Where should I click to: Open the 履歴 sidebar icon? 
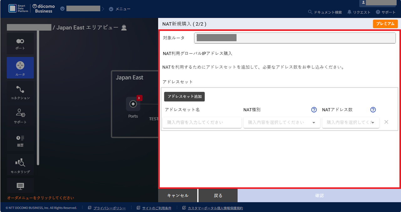click(20, 140)
